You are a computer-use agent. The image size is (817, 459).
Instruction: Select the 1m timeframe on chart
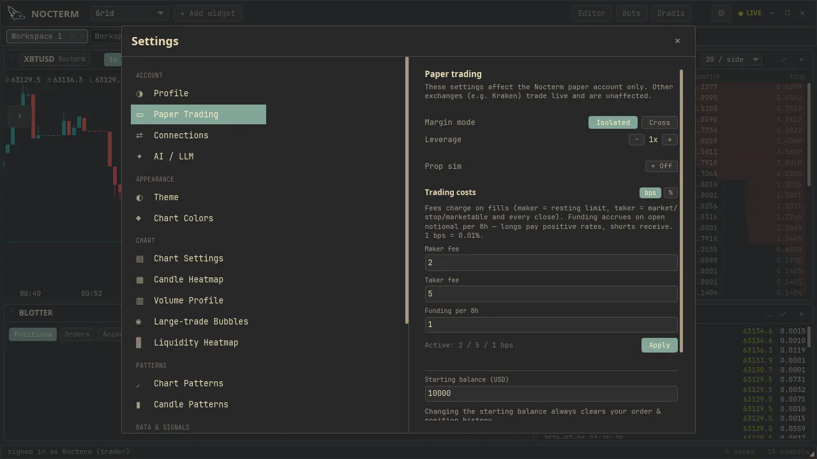112,59
